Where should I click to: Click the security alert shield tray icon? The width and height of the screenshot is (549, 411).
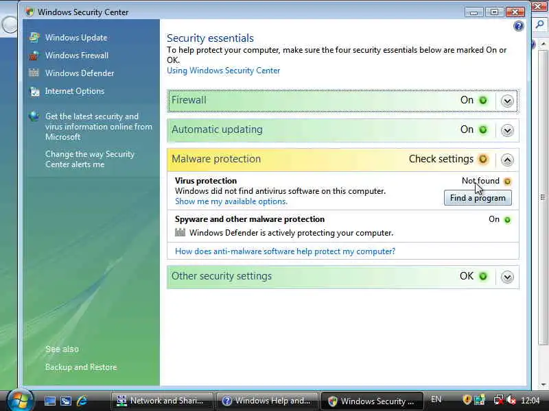(x=467, y=399)
